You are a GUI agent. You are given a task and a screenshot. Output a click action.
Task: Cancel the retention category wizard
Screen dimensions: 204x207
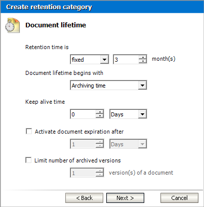click(179, 198)
